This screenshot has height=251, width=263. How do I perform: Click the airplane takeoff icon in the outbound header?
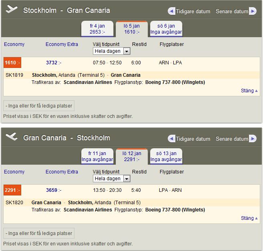coord(12,10)
